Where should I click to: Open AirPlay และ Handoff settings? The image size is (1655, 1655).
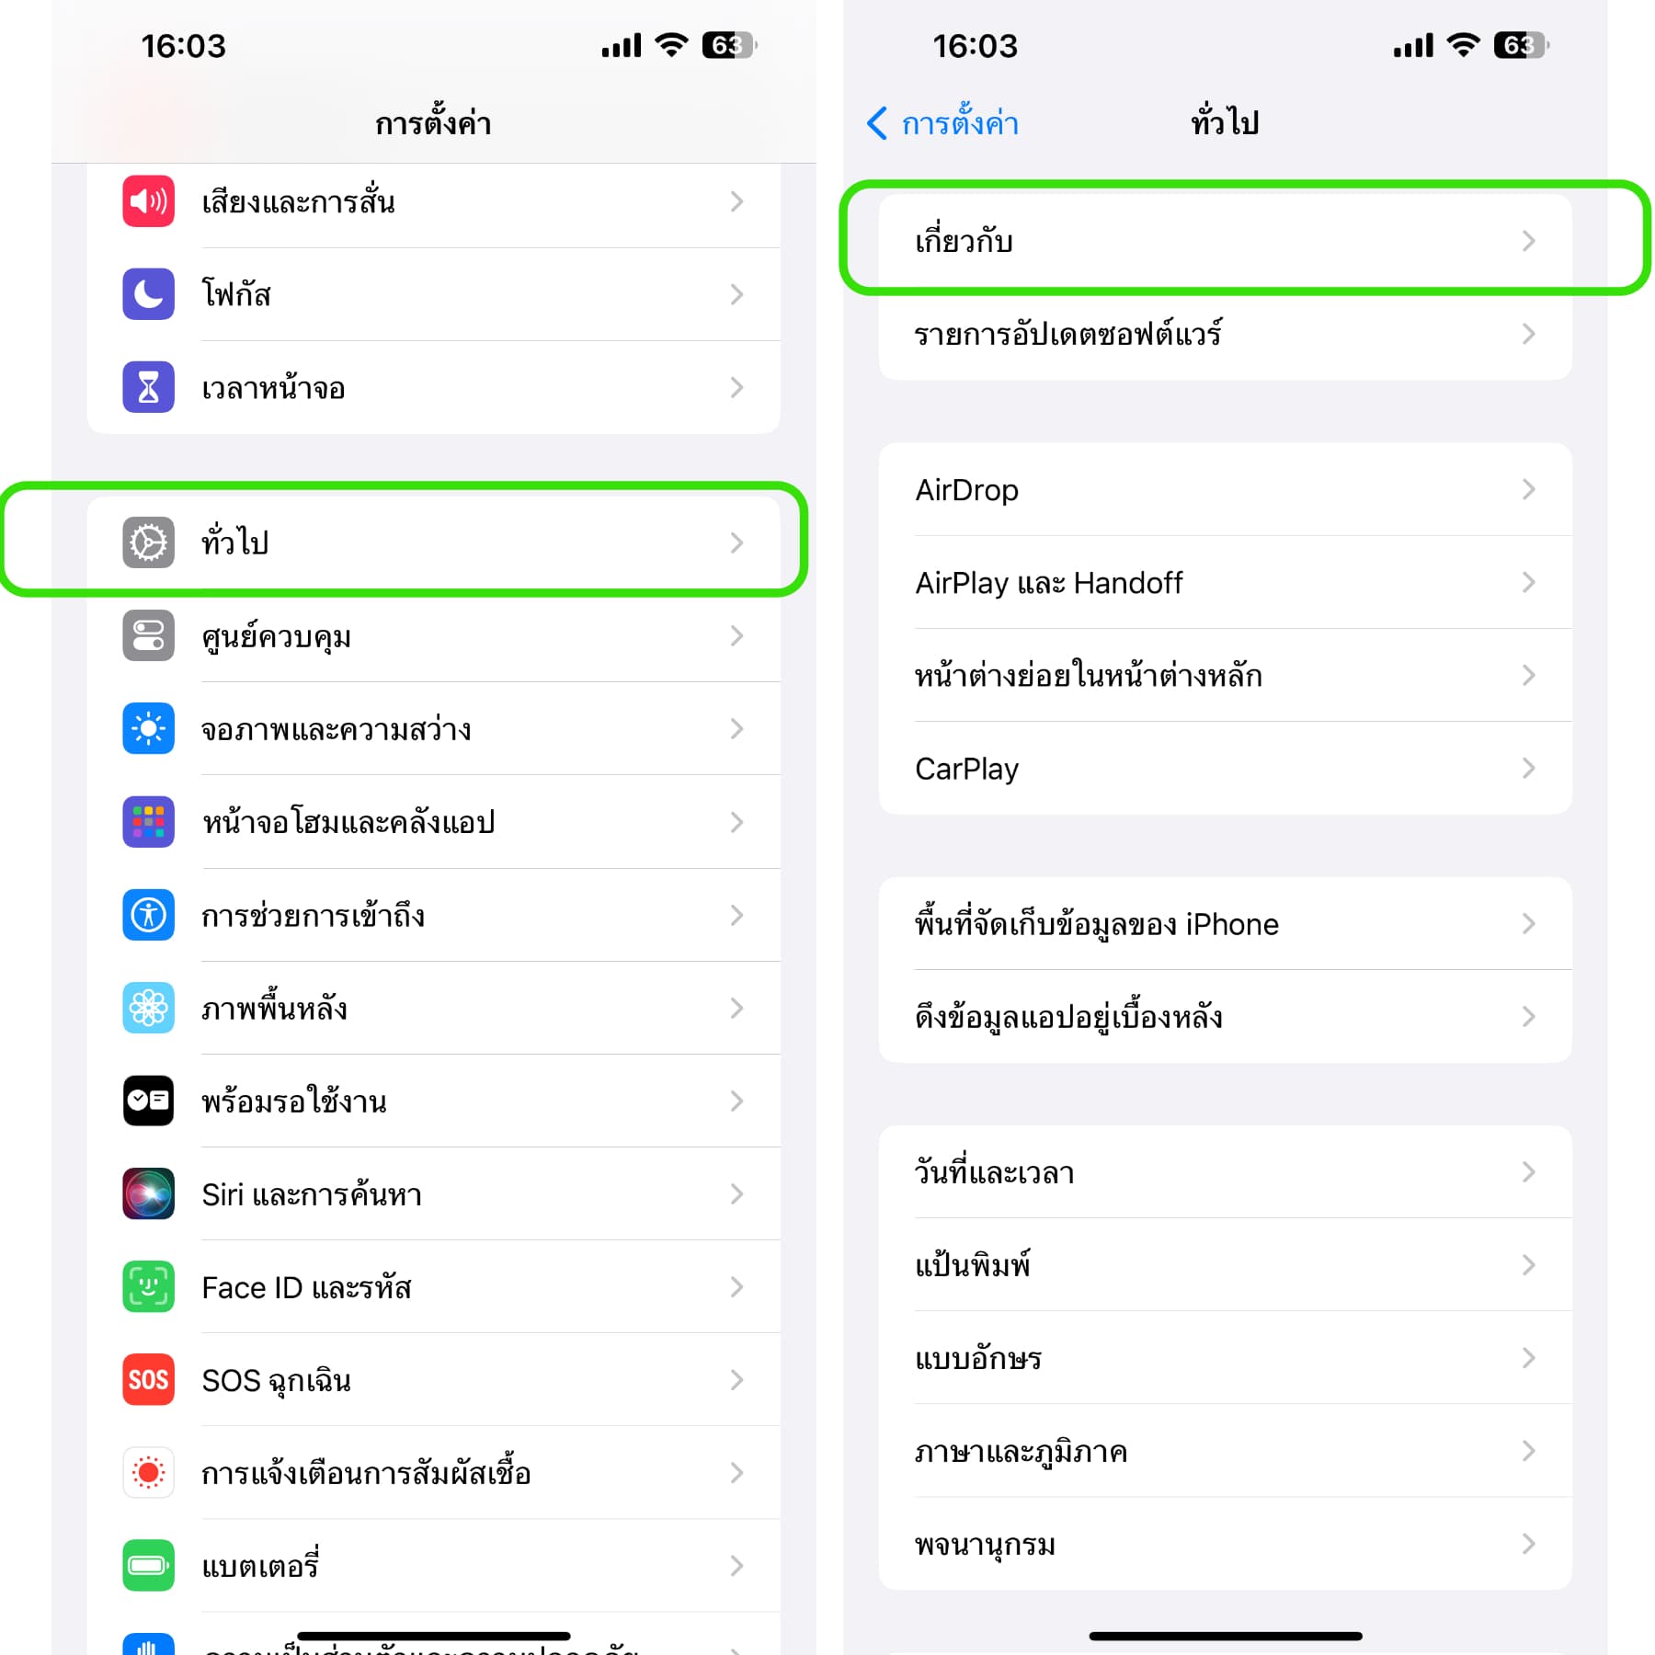point(1225,582)
